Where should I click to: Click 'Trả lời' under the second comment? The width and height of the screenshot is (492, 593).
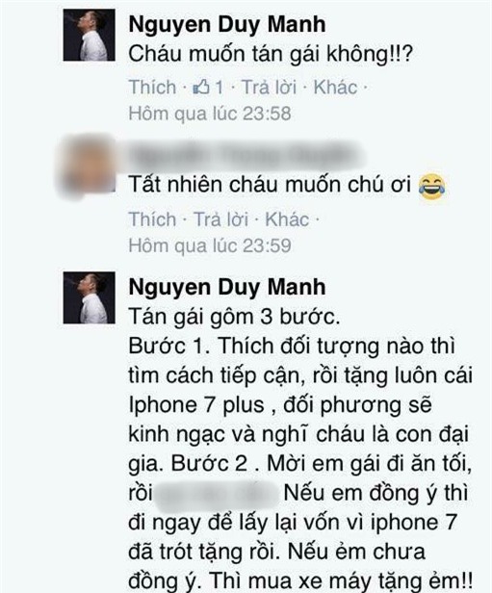220,219
